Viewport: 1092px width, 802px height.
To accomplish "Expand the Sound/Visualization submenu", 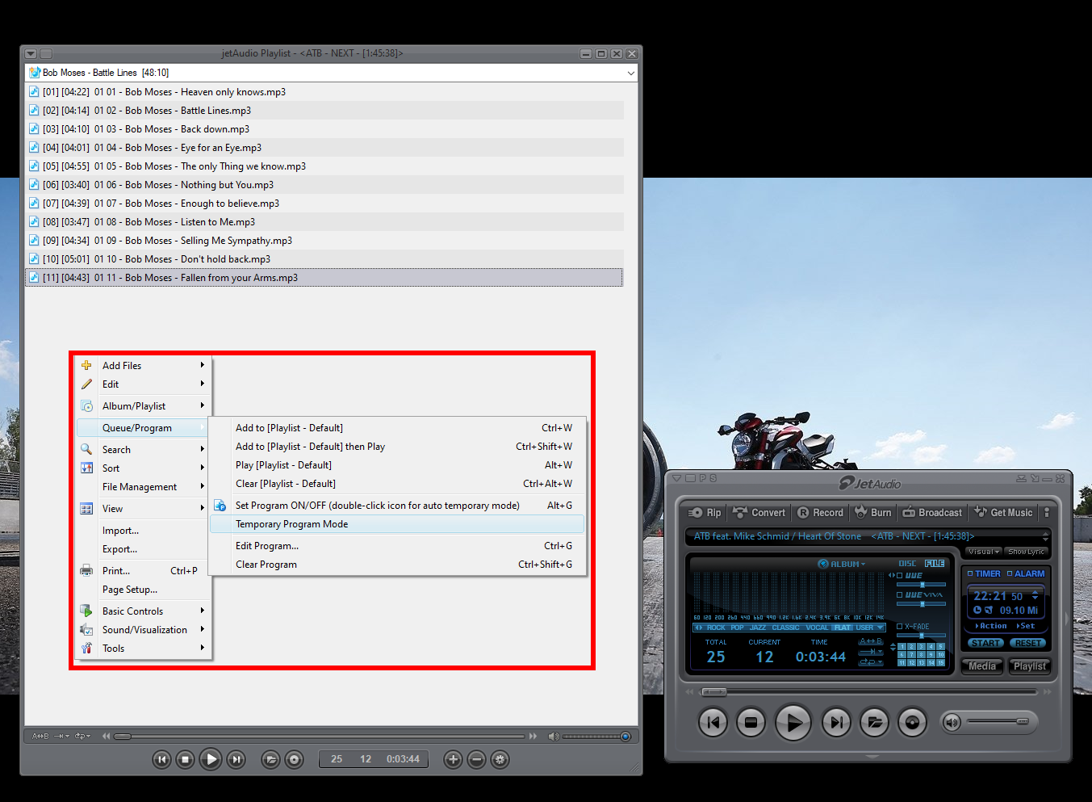I will click(144, 629).
